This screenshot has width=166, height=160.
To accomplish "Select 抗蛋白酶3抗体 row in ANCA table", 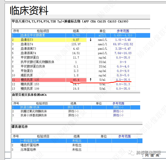I will point(76,107).
